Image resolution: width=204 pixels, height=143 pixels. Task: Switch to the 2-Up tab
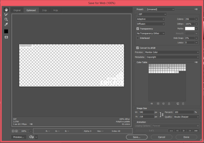(44, 10)
